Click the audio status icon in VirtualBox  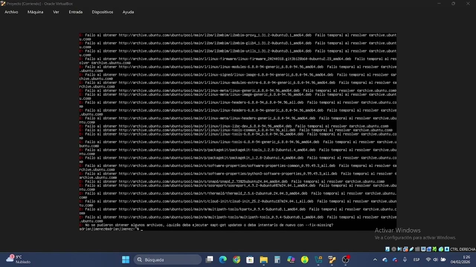tap(400, 249)
